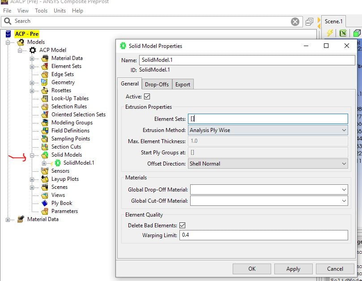Click the Element Sets input field
Viewport: 362px width, 281px height.
(268, 119)
